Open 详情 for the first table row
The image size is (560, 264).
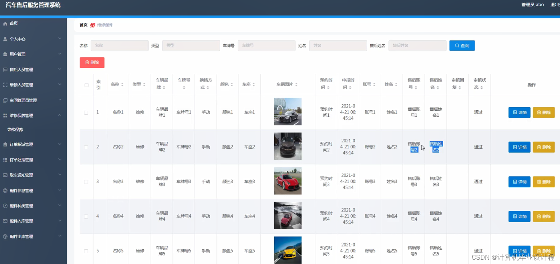519,112
